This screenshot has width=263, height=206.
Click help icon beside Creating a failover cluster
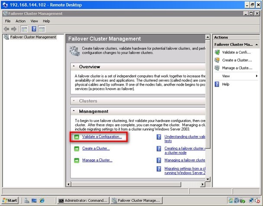[159, 148]
